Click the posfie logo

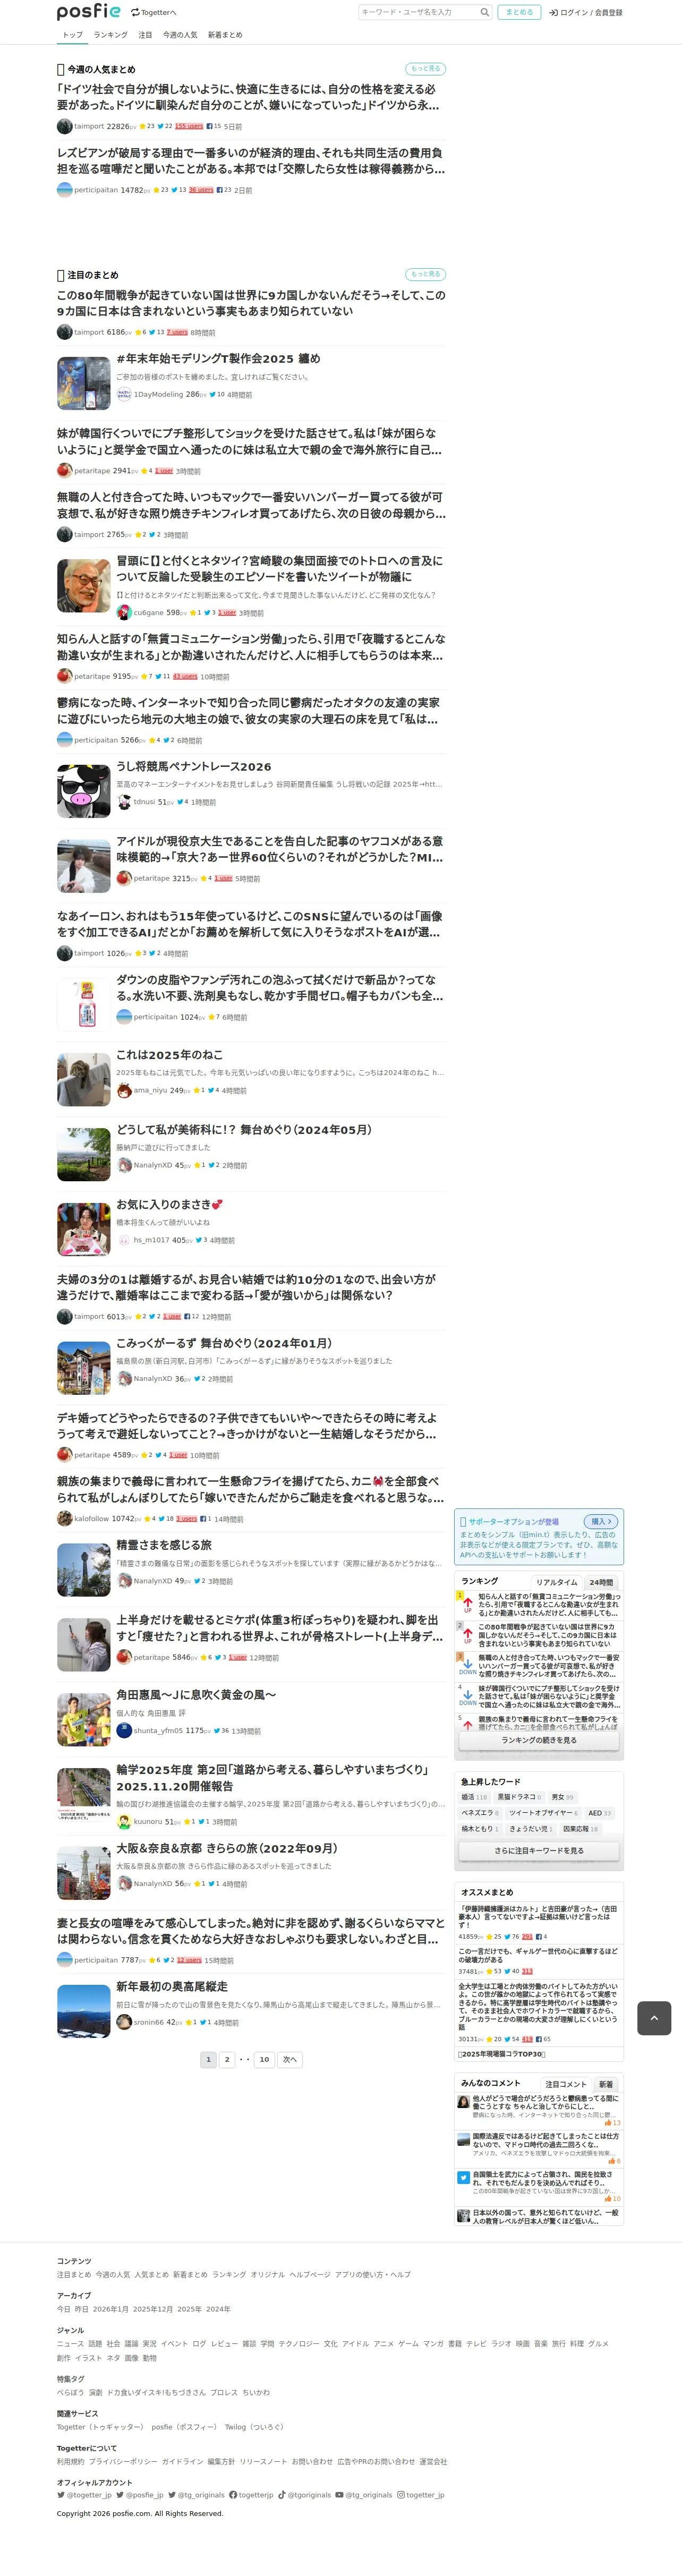click(88, 12)
